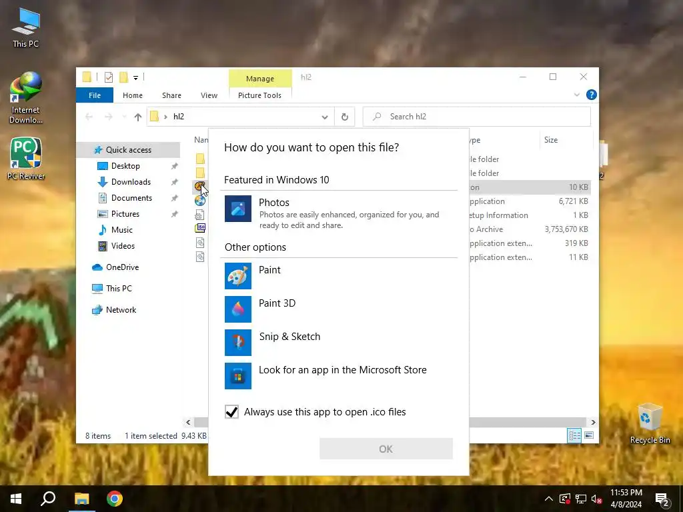The height and width of the screenshot is (512, 683).
Task: Select the Paint 3D icon
Action: pyautogui.click(x=238, y=309)
